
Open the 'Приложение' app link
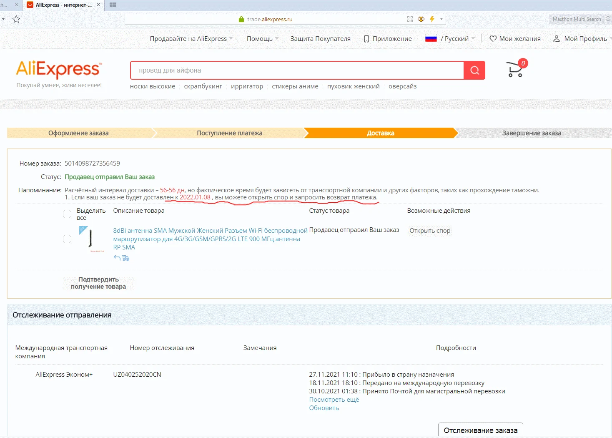[388, 39]
